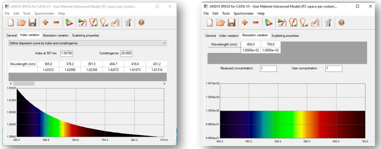This screenshot has width=381, height=149.
Task: Click color gamut triangle icon in left window
Action: (x=69, y=23)
